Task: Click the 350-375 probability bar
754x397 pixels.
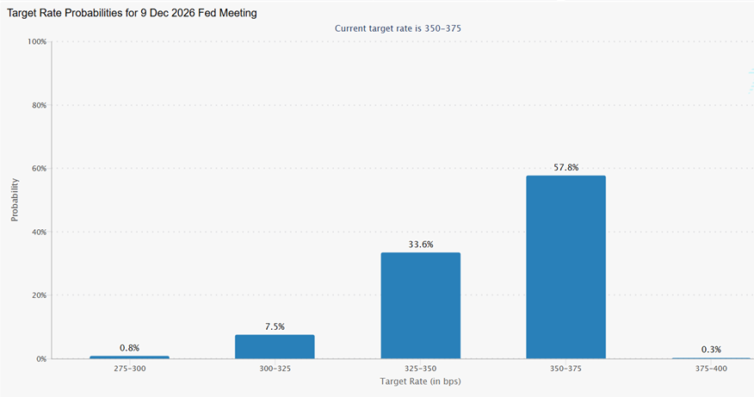Action: [565, 267]
